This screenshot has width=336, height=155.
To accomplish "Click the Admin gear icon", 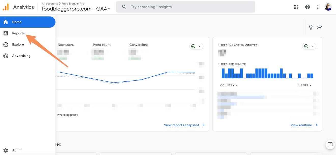I will [x=6, y=150].
